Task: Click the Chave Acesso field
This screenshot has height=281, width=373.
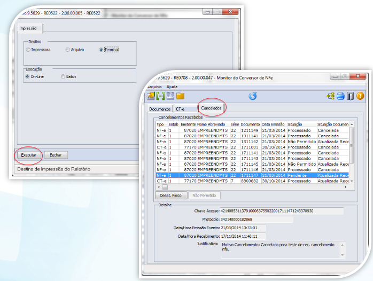Action: pos(282,211)
